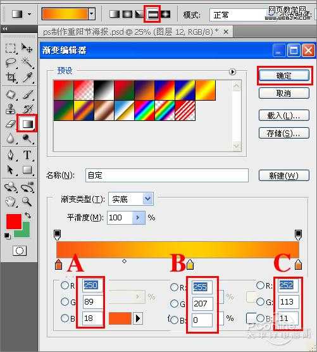
Task: Select the Clone Stamp tool
Action: [x=10, y=109]
